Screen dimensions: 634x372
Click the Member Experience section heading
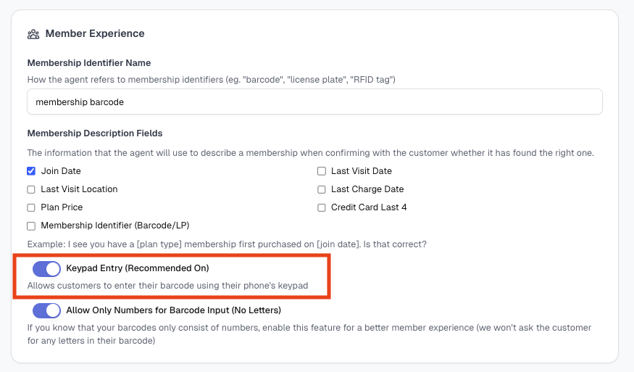click(95, 33)
